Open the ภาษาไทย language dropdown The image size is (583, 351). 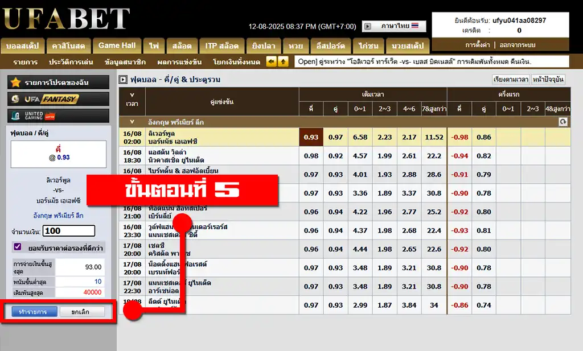[394, 26]
